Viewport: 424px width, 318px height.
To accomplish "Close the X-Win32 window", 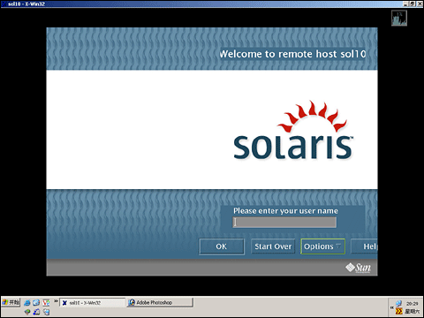I will (420, 4).
